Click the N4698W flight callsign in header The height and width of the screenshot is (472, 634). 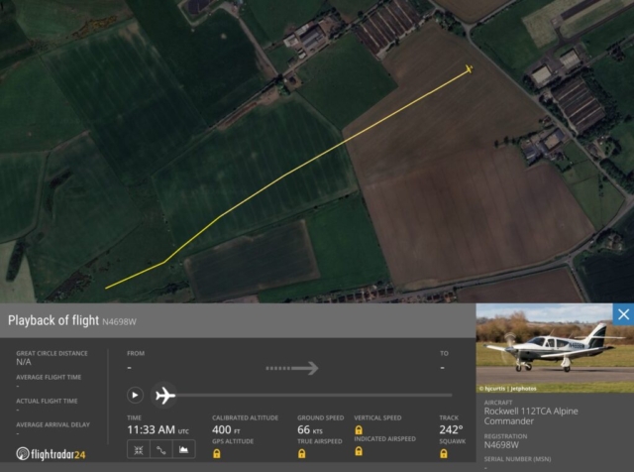click(119, 322)
